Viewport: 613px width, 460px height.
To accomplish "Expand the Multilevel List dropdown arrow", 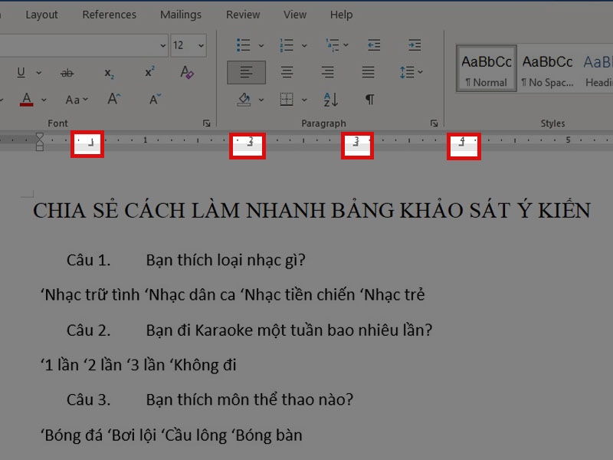I will [346, 45].
